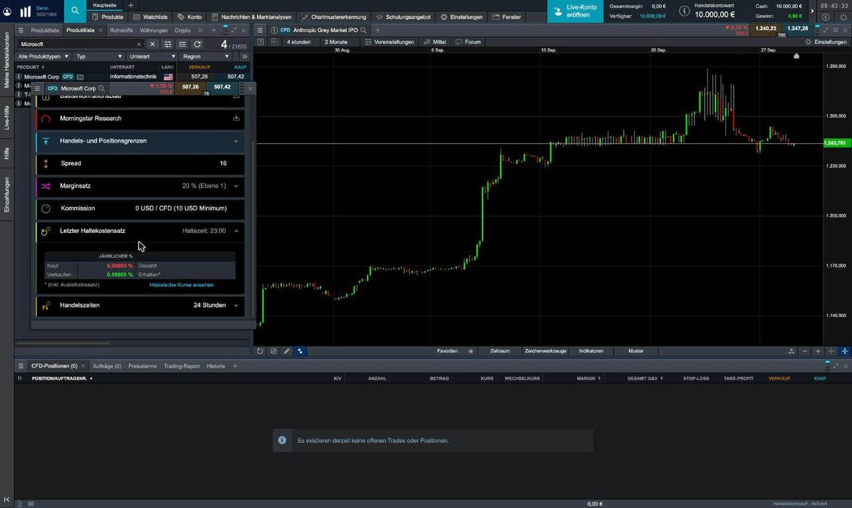The image size is (852, 508).
Task: Select the pencil drawing tool
Action: (286, 351)
